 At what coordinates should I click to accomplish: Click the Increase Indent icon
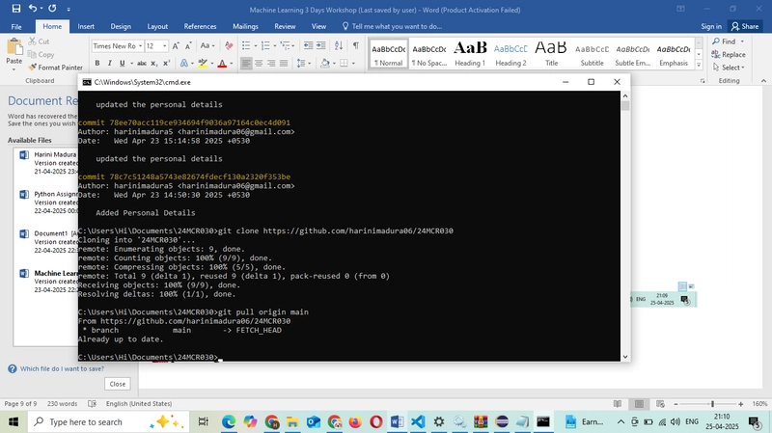click(320, 45)
